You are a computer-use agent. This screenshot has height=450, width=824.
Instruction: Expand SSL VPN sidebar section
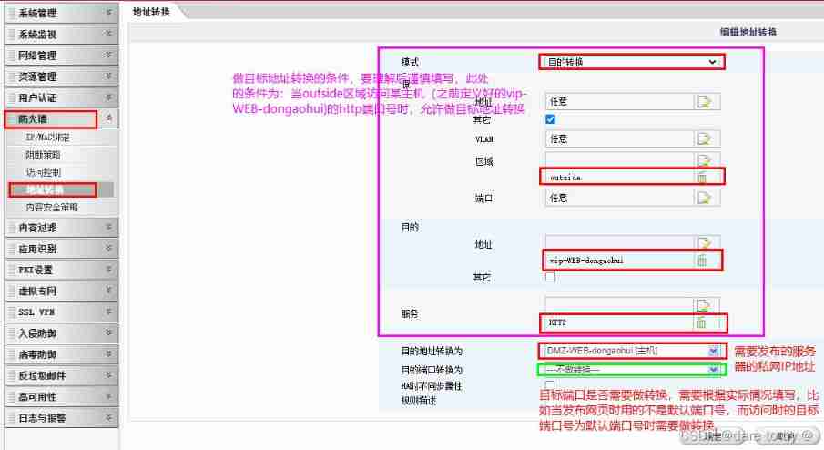point(60,312)
